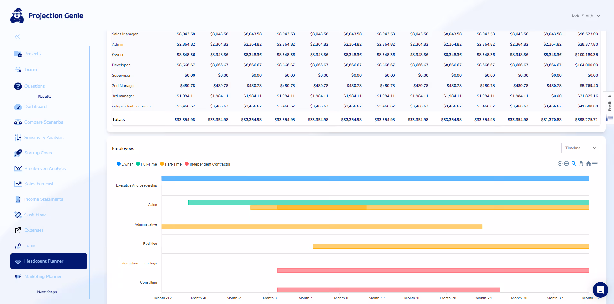Image resolution: width=614 pixels, height=304 pixels.
Task: Zoom out on the Employees chart
Action: 566,164
